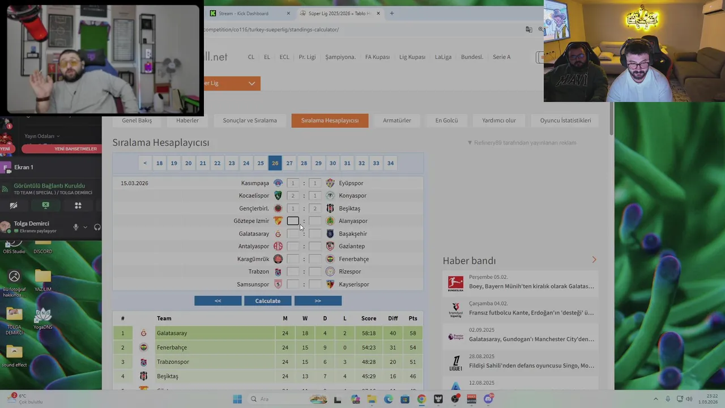725x408 pixels.
Task: Click the Beşiktaş logo in the fixtures list
Action: coord(330,209)
